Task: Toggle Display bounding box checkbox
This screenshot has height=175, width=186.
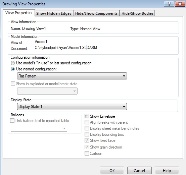Action: (87, 134)
